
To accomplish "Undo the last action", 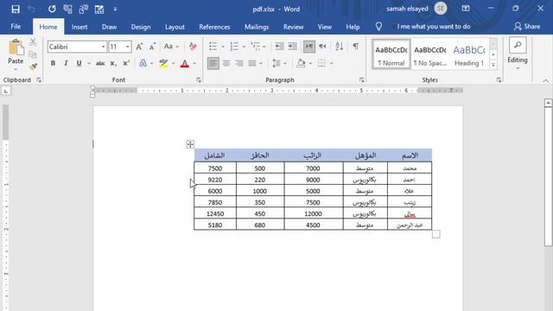I will tap(31, 9).
